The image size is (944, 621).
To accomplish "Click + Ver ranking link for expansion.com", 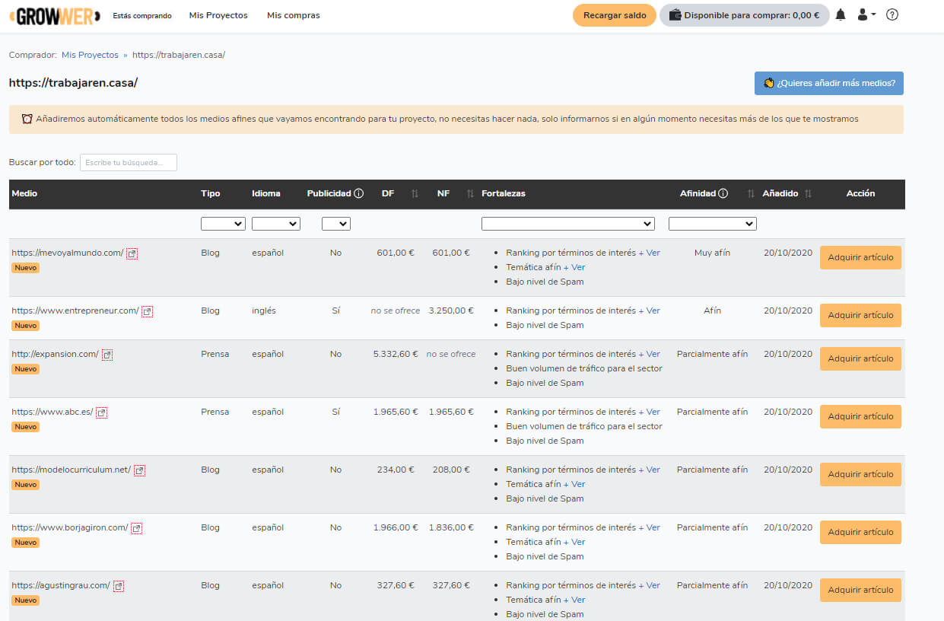I will 649,354.
